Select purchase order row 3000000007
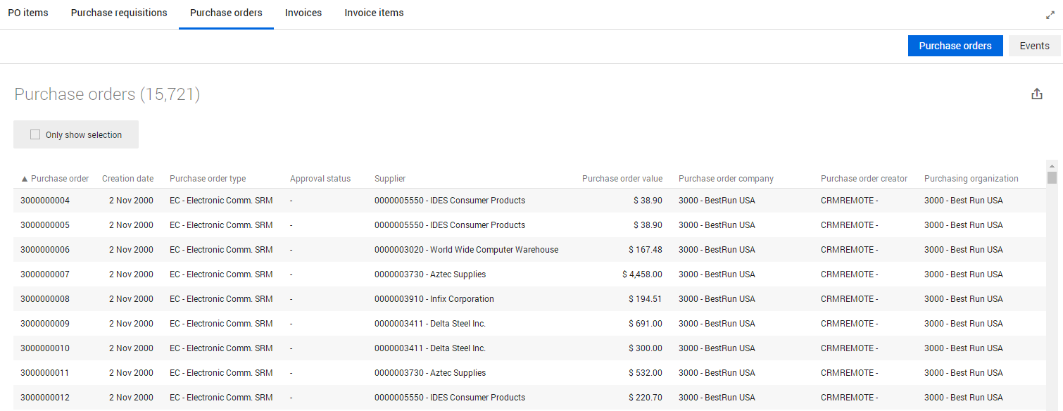 click(45, 274)
